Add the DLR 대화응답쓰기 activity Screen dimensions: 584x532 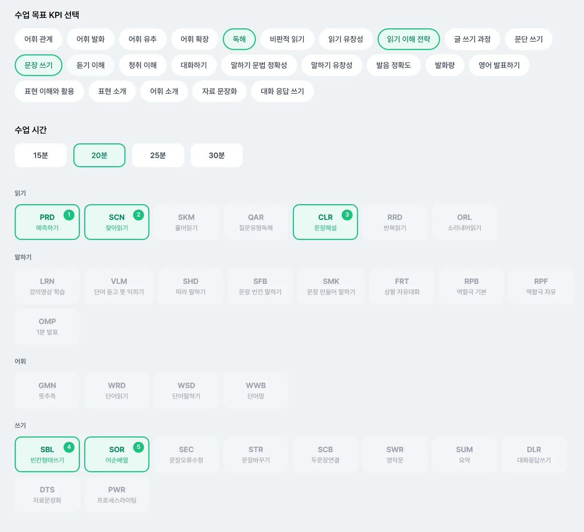point(534,454)
